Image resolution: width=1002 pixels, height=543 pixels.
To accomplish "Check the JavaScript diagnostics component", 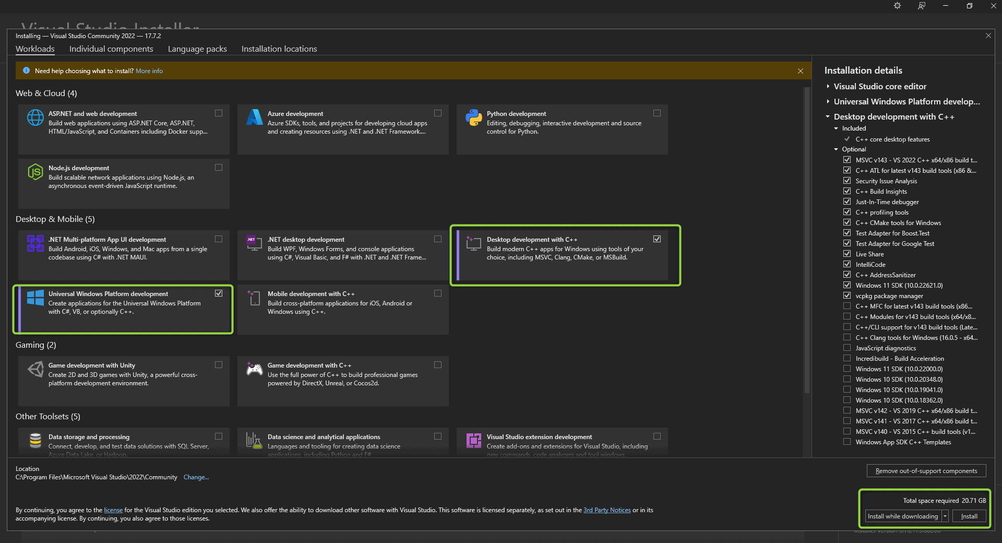I will [847, 348].
